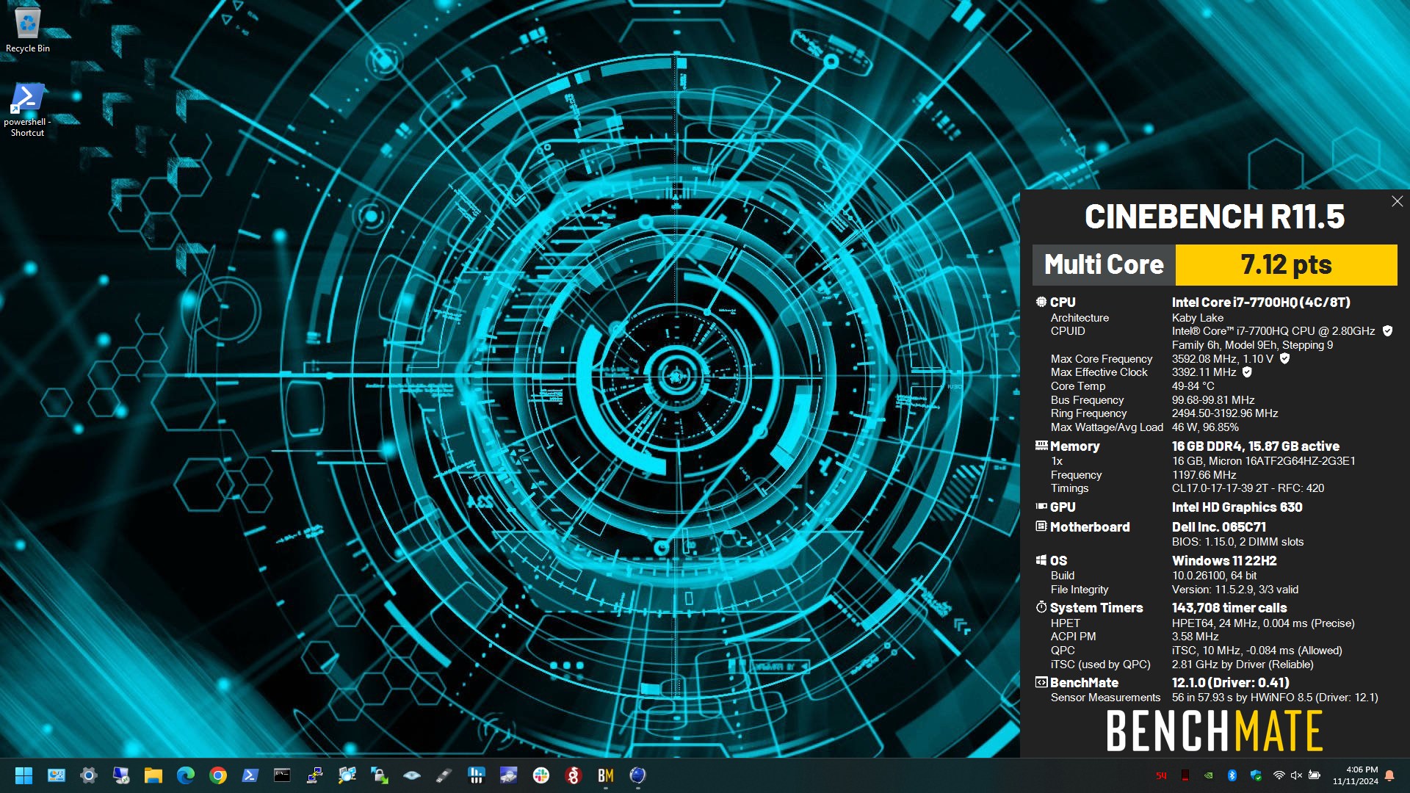Open Wi-Fi network tray icon

(1279, 775)
